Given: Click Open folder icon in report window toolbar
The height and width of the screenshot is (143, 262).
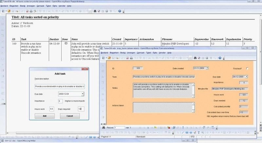Looking at the screenshot, I should coord(9,11).
